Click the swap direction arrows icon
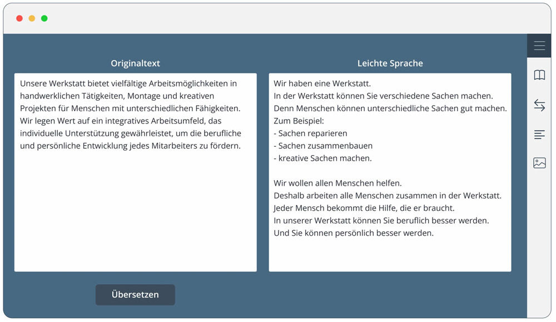556x322 pixels. tap(539, 105)
